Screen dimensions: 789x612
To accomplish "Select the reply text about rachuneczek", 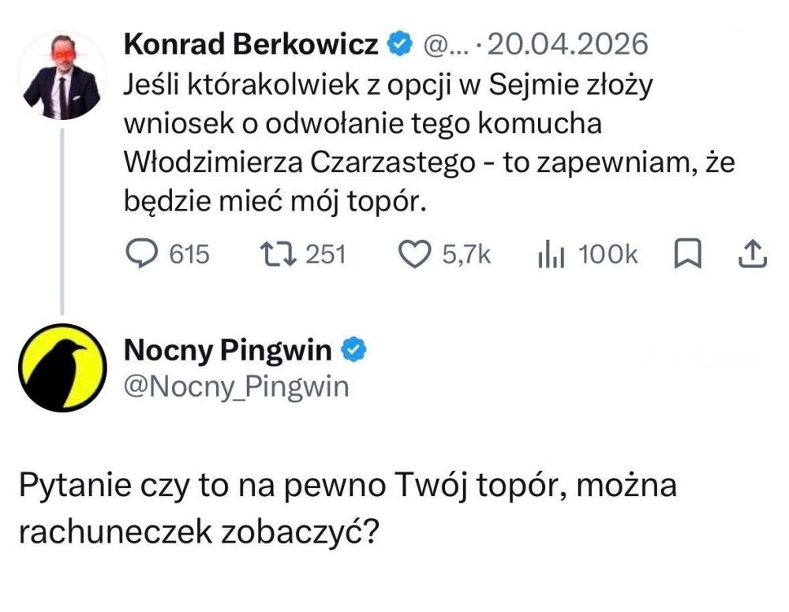I will coord(348,508).
